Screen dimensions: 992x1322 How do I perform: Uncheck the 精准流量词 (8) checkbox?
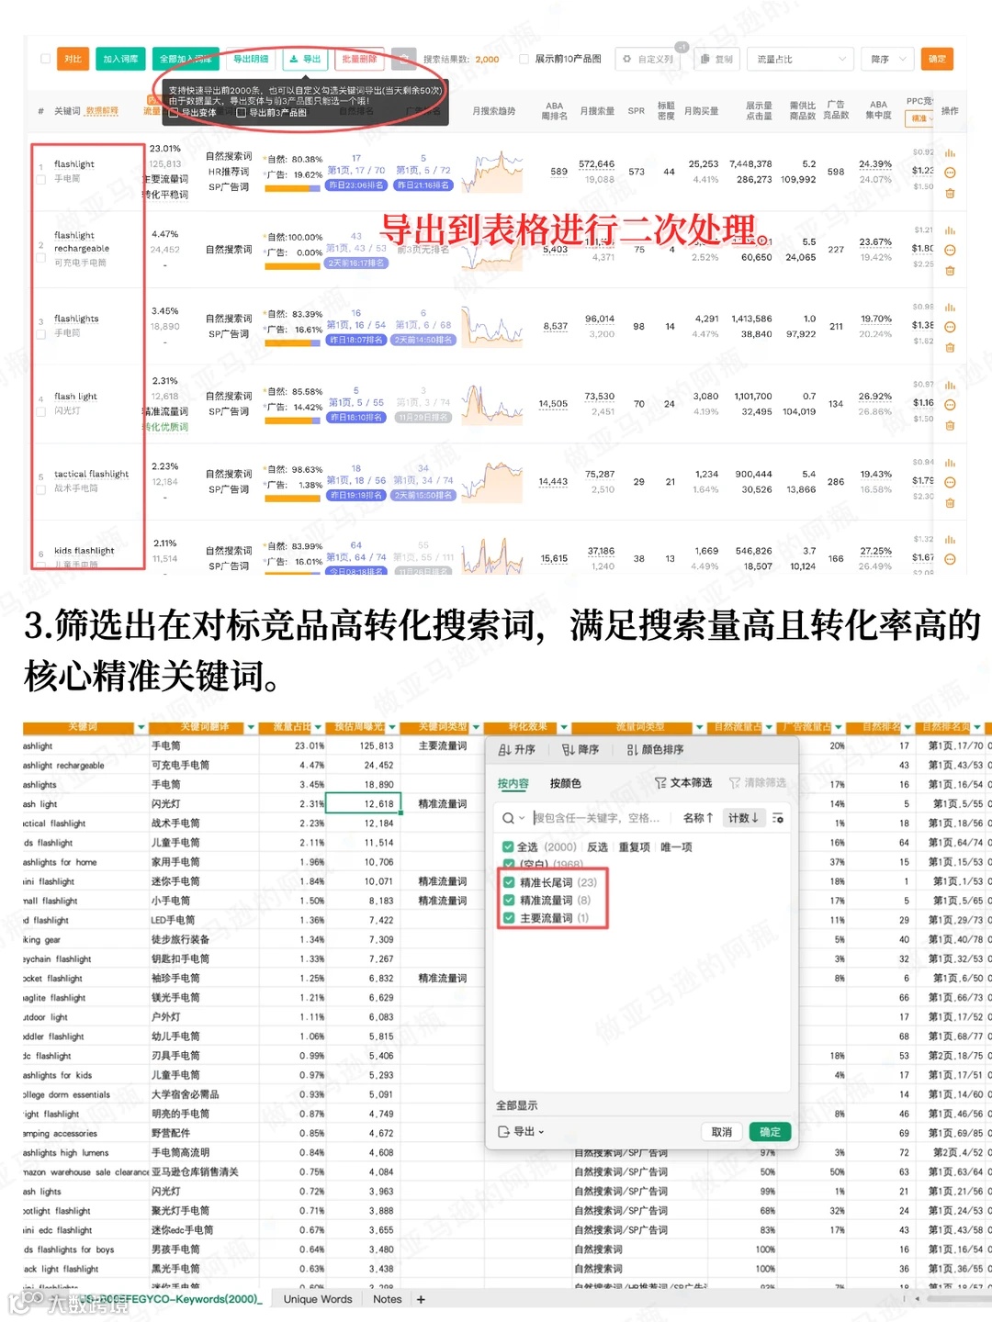point(509,901)
